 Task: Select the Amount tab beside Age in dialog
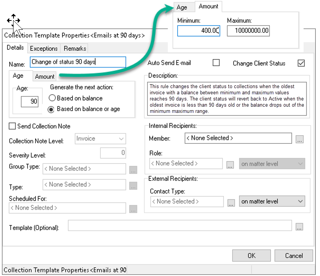click(44, 77)
